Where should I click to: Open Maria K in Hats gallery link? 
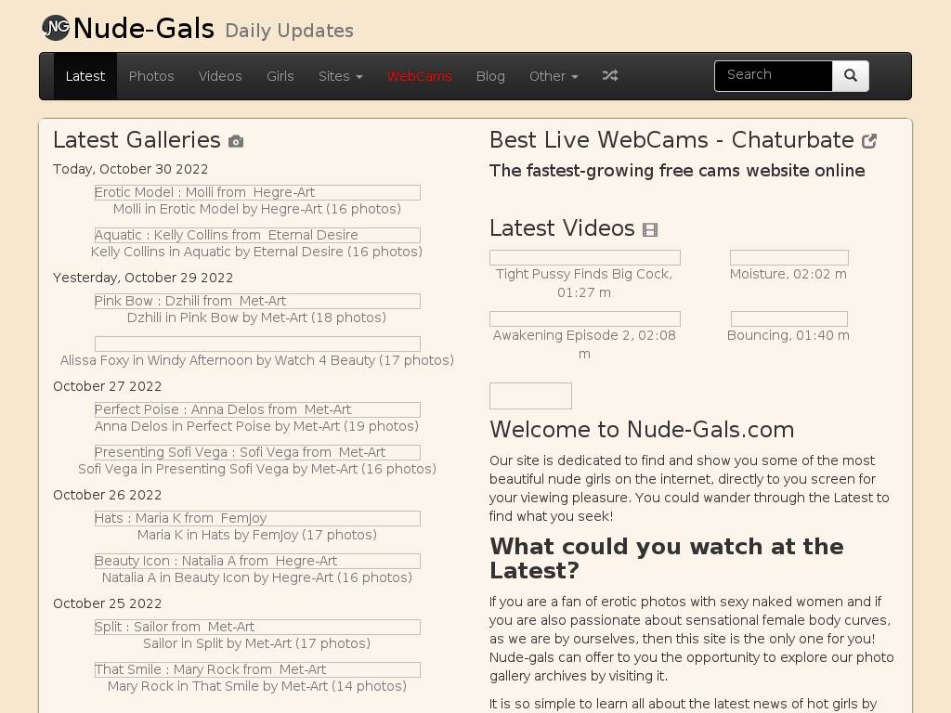[257, 535]
